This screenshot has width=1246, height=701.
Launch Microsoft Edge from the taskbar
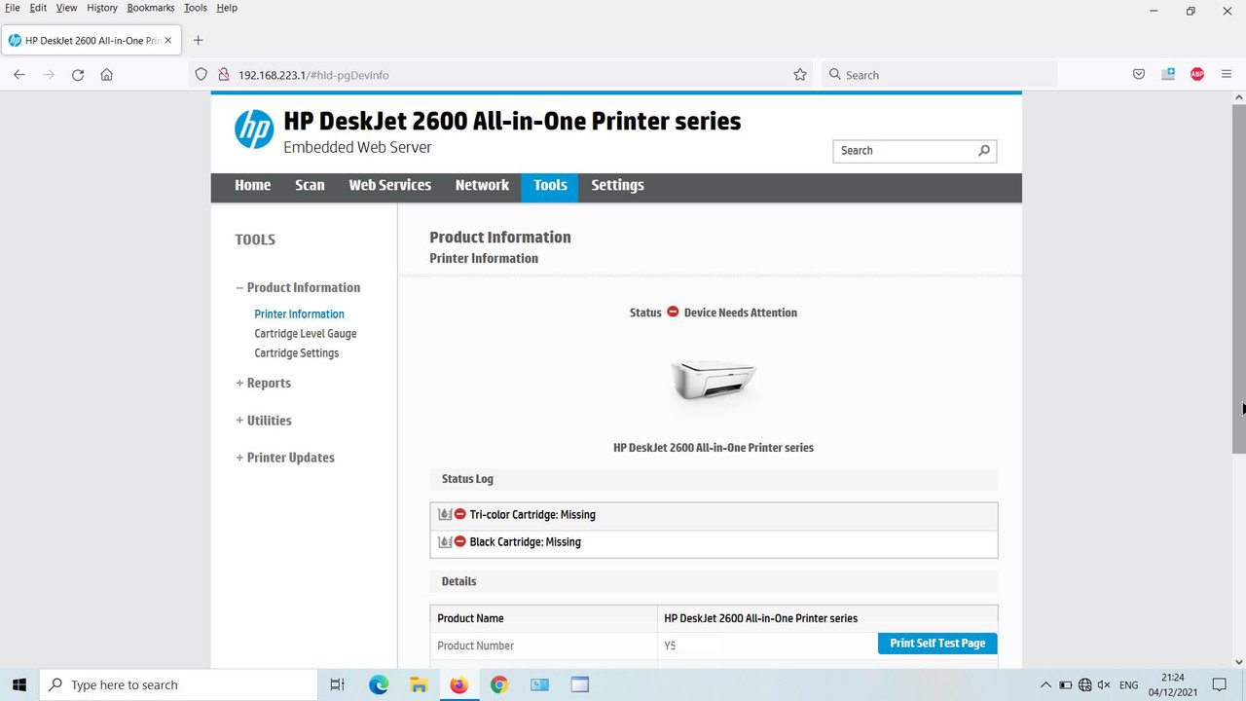[379, 684]
